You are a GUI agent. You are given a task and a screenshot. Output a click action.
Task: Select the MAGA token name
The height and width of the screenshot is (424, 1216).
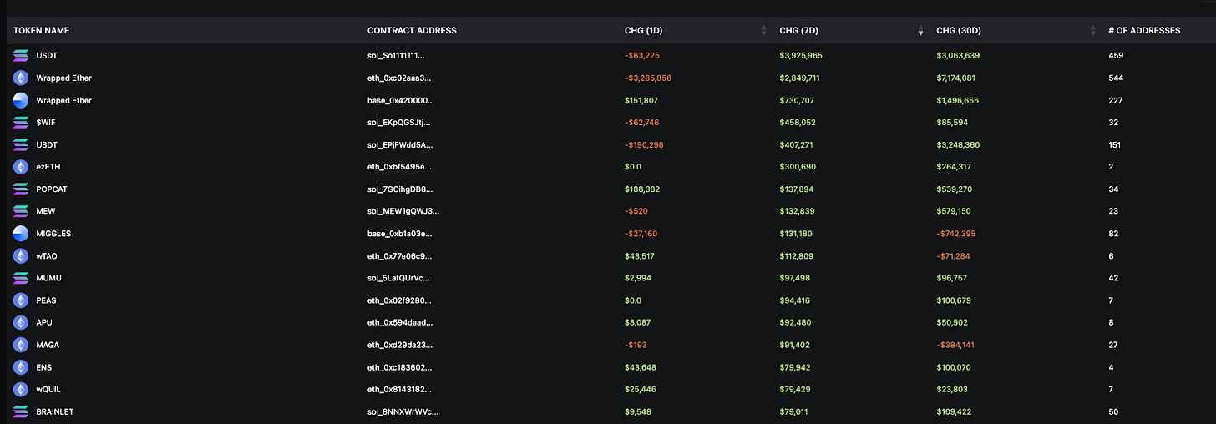pyautogui.click(x=48, y=345)
